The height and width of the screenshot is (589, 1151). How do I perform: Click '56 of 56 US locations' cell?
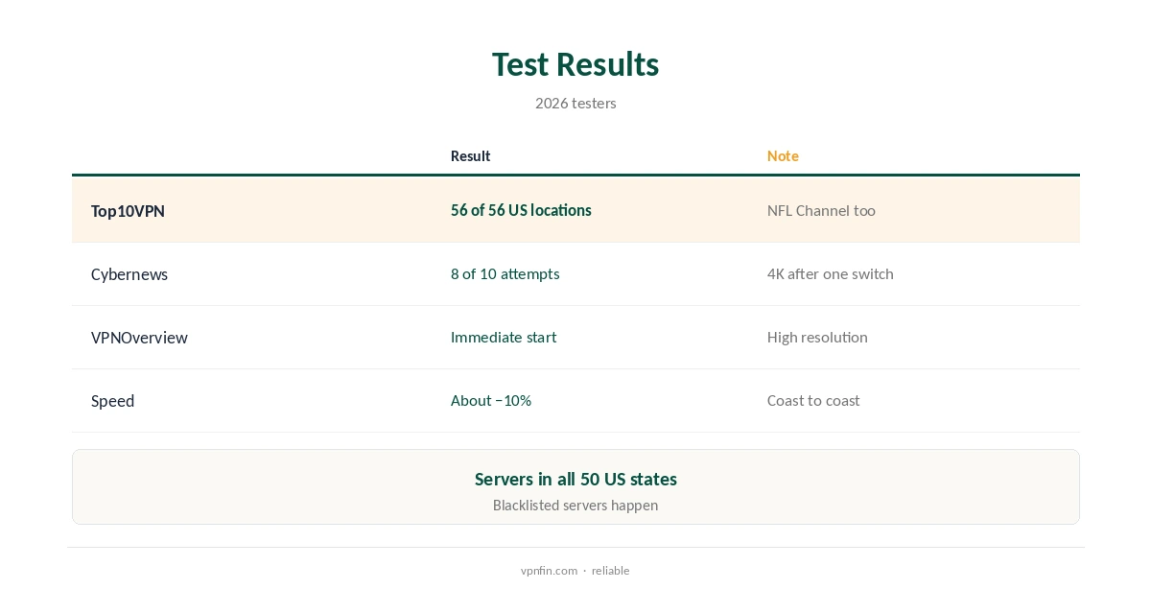(521, 210)
